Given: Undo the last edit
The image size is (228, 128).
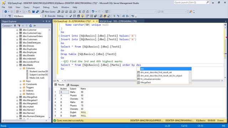Looking at the screenshot, I should (x=93, y=12).
